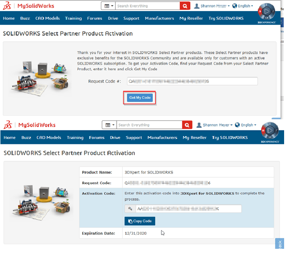Click the product illustration in lower panel

coord(42,203)
